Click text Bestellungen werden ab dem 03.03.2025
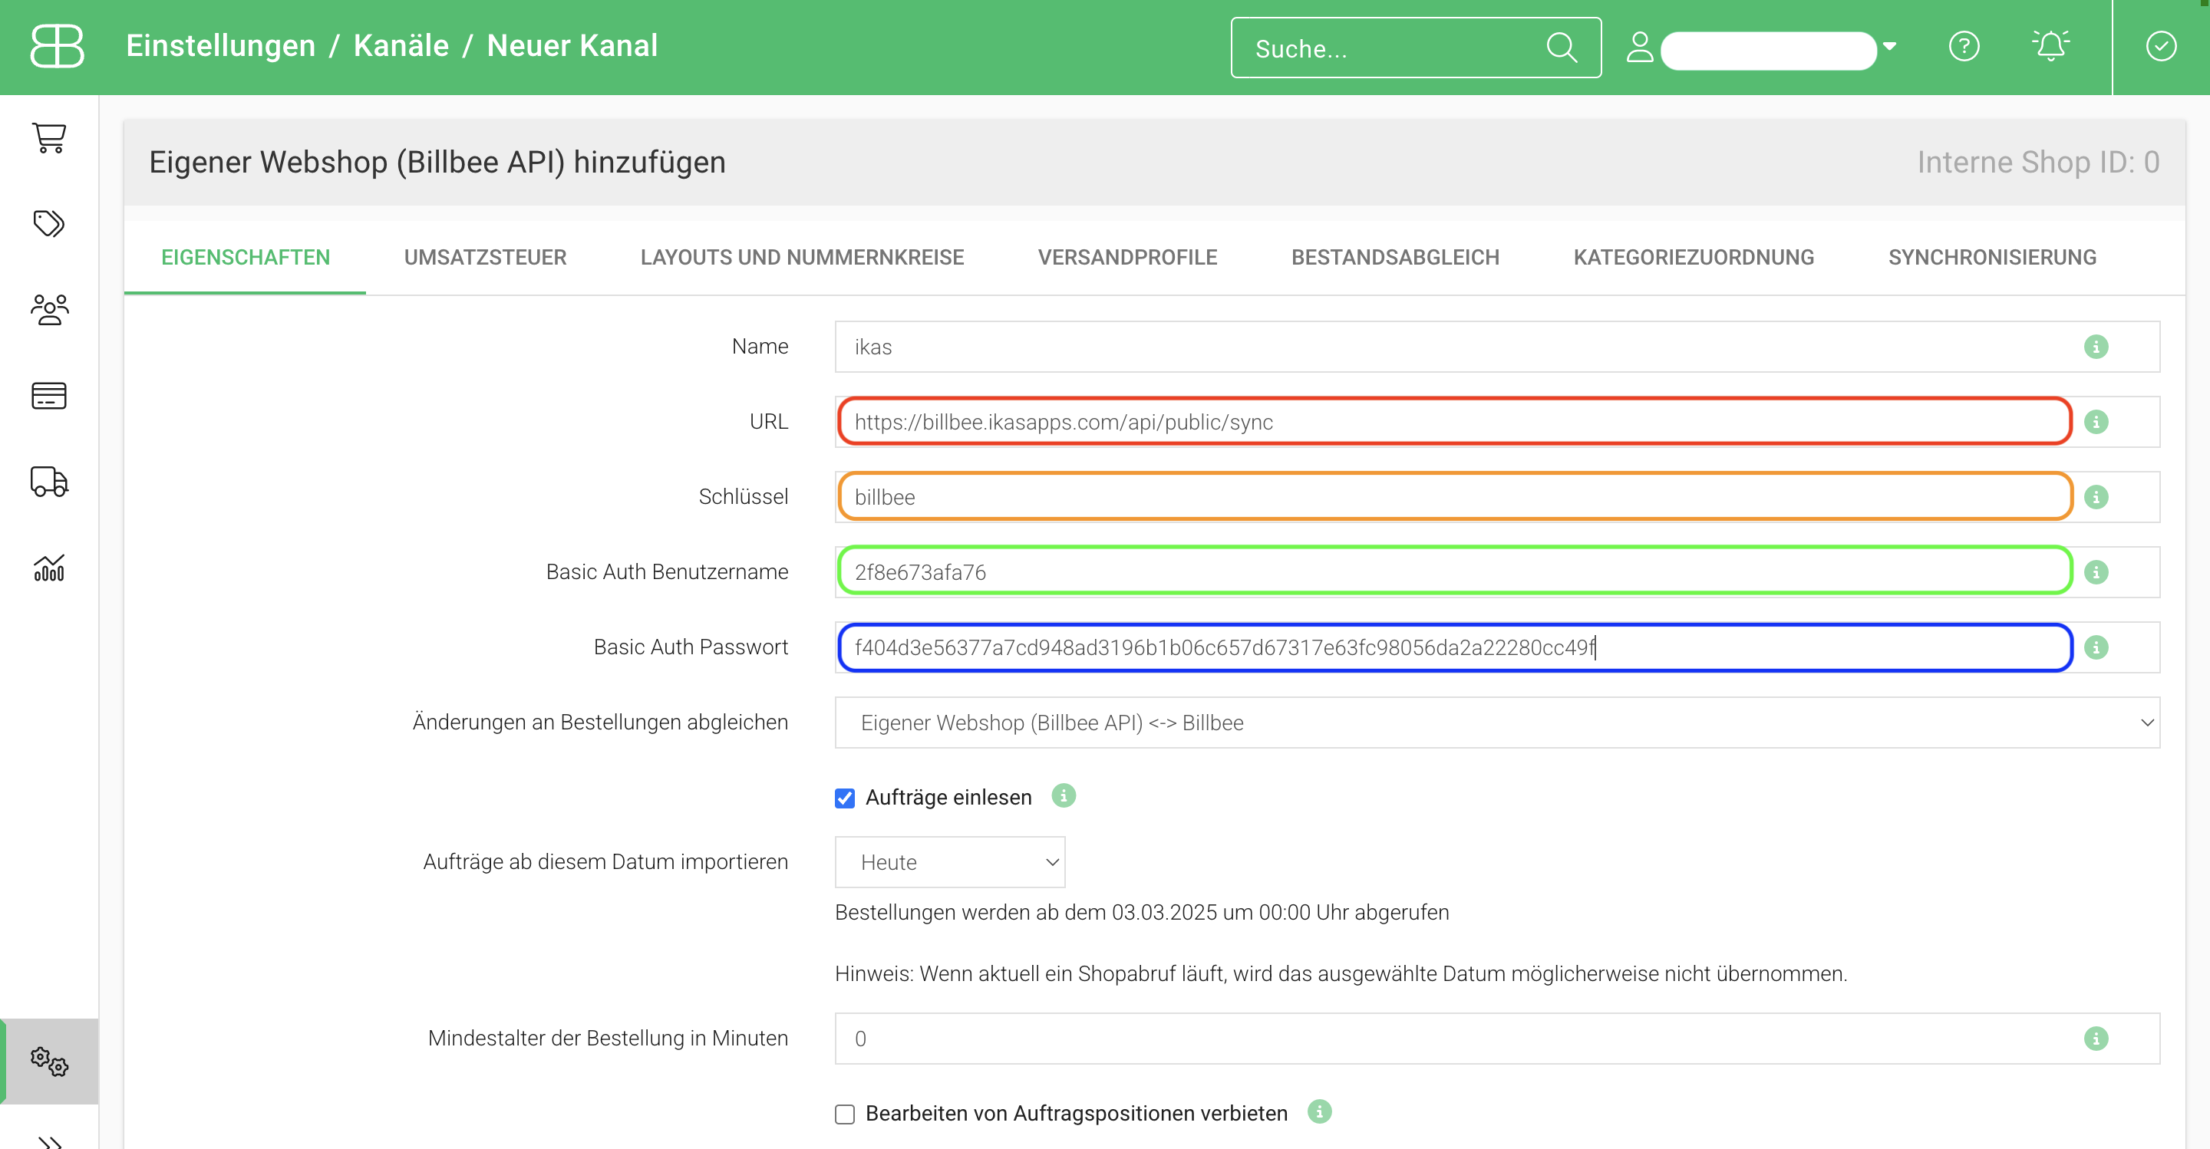Image resolution: width=2210 pixels, height=1149 pixels. pyautogui.click(x=1142, y=912)
